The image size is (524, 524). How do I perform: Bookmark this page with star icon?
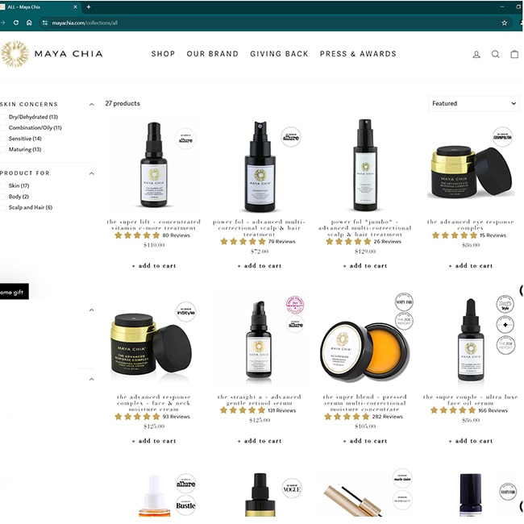coord(505,23)
